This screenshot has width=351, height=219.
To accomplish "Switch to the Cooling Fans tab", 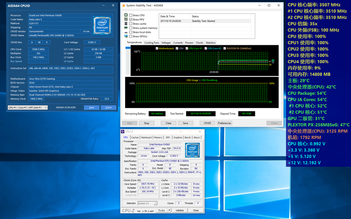I will coord(151,43).
